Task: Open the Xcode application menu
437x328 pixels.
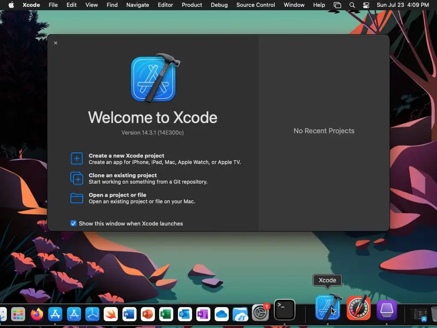Action: tap(31, 5)
